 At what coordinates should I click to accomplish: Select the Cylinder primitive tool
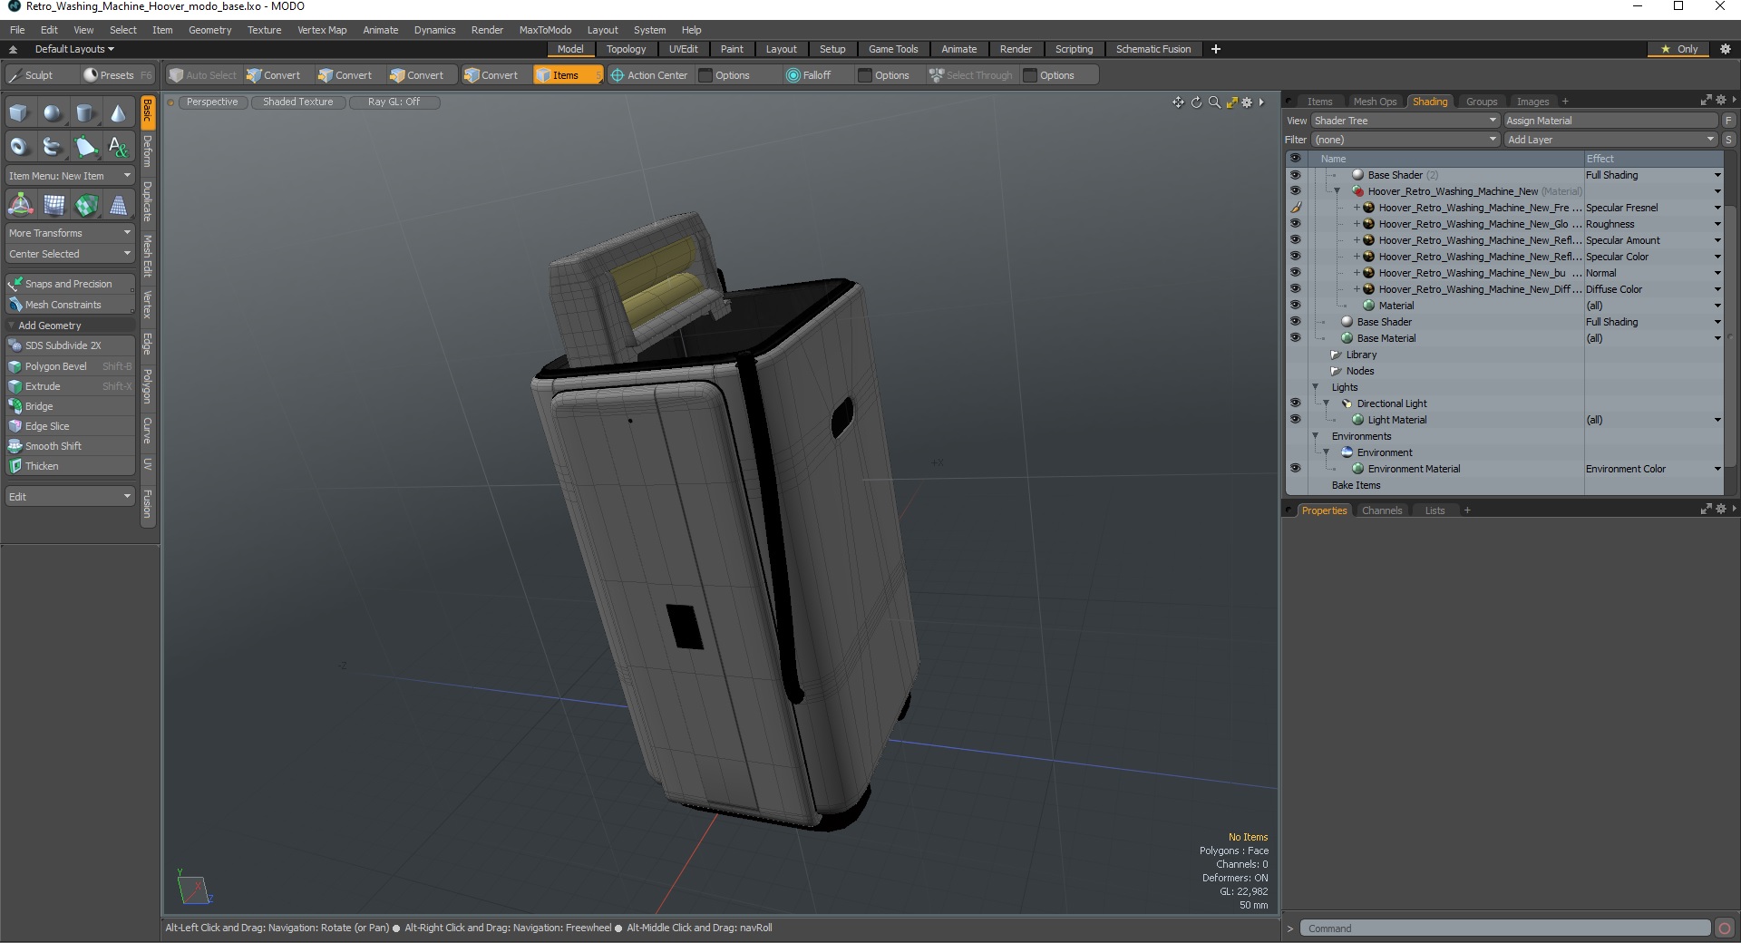click(85, 113)
